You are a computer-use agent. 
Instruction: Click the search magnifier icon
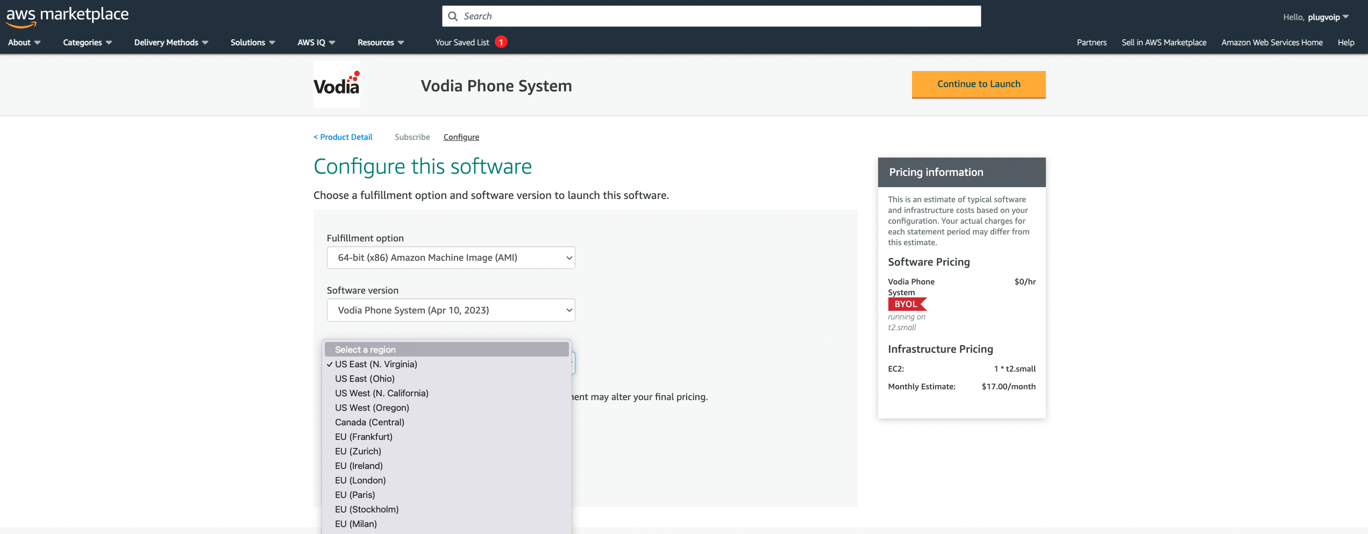453,16
